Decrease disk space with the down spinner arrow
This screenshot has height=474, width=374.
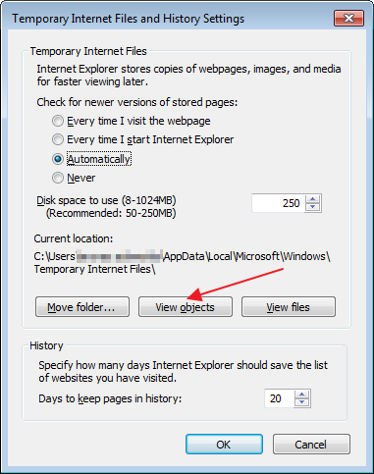point(313,207)
